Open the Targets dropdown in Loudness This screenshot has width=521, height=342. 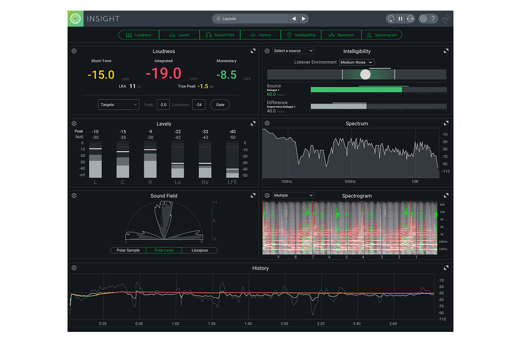119,105
